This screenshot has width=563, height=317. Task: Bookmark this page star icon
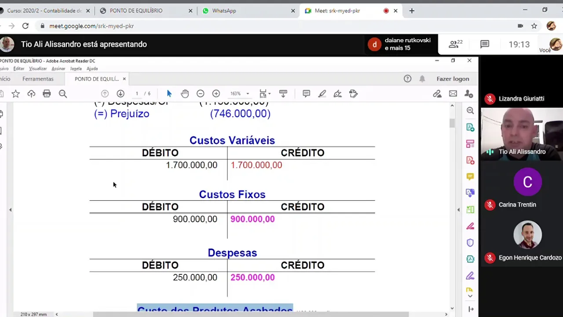point(534,26)
